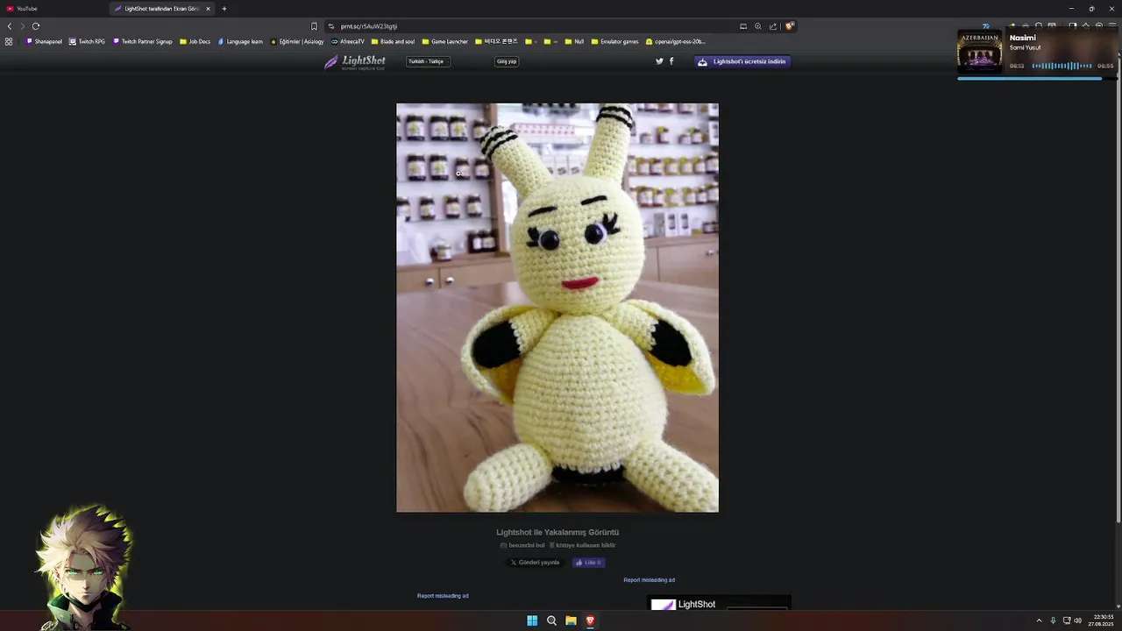1122x631 pixels.
Task: Click the volume speaker icon in tray
Action: click(x=1078, y=620)
